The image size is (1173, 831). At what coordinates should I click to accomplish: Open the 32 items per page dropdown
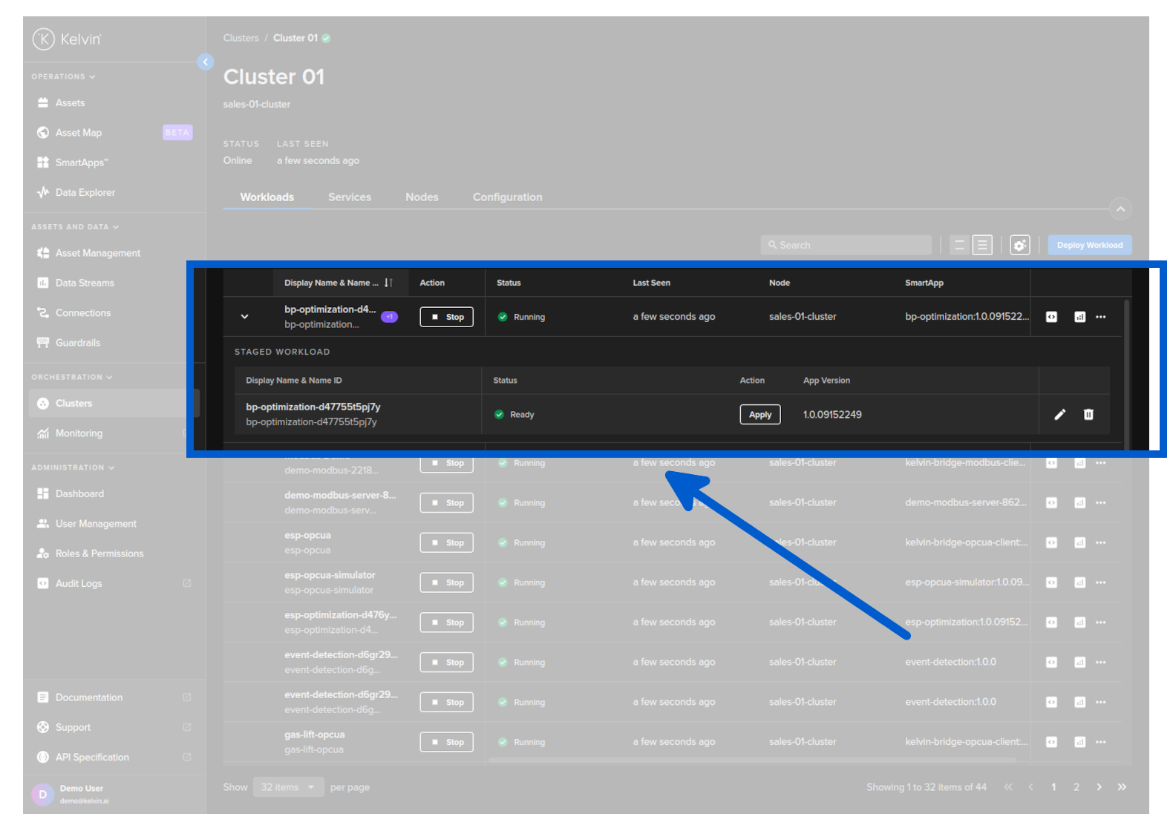click(288, 787)
